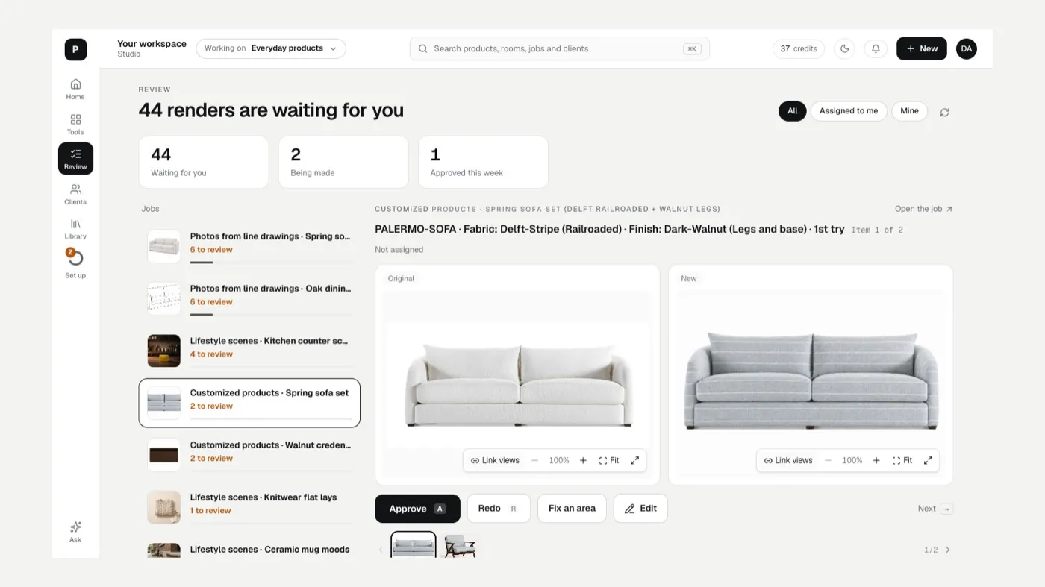Create something with the New button
Viewport: 1045px width, 587px height.
tap(922, 48)
